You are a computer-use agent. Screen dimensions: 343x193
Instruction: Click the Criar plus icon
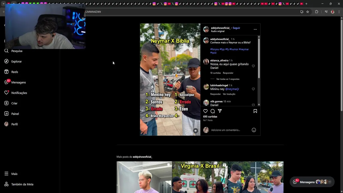[x=6, y=103]
